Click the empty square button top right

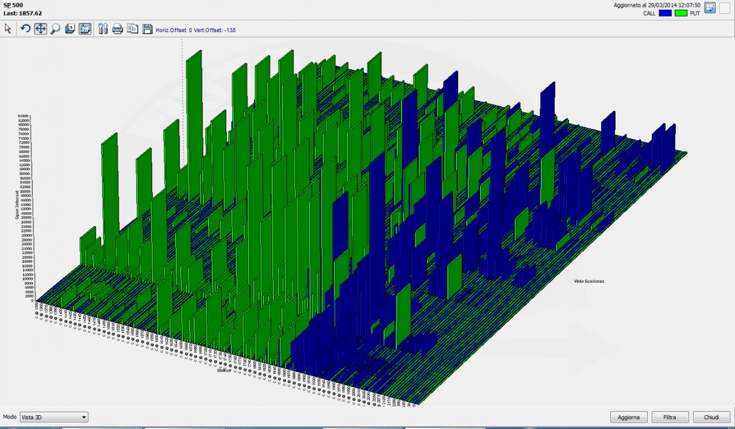(725, 8)
